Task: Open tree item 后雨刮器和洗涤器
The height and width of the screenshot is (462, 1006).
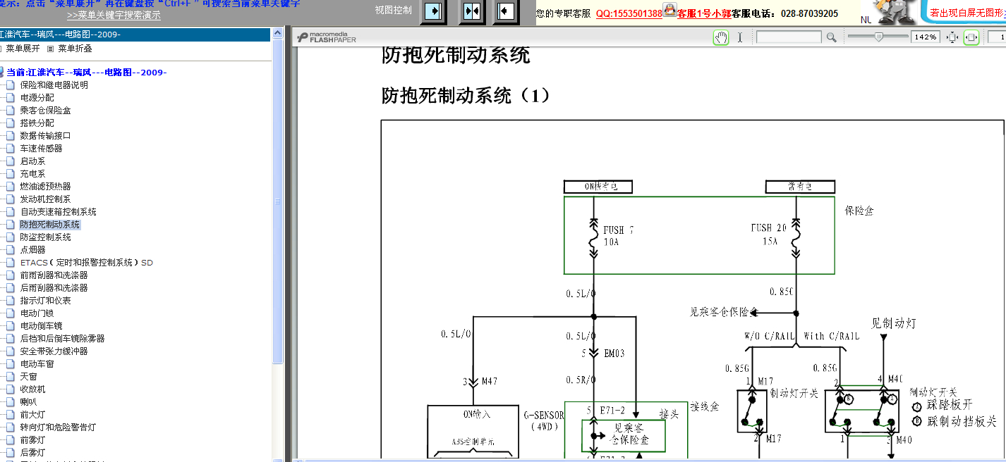Action: click(x=54, y=287)
